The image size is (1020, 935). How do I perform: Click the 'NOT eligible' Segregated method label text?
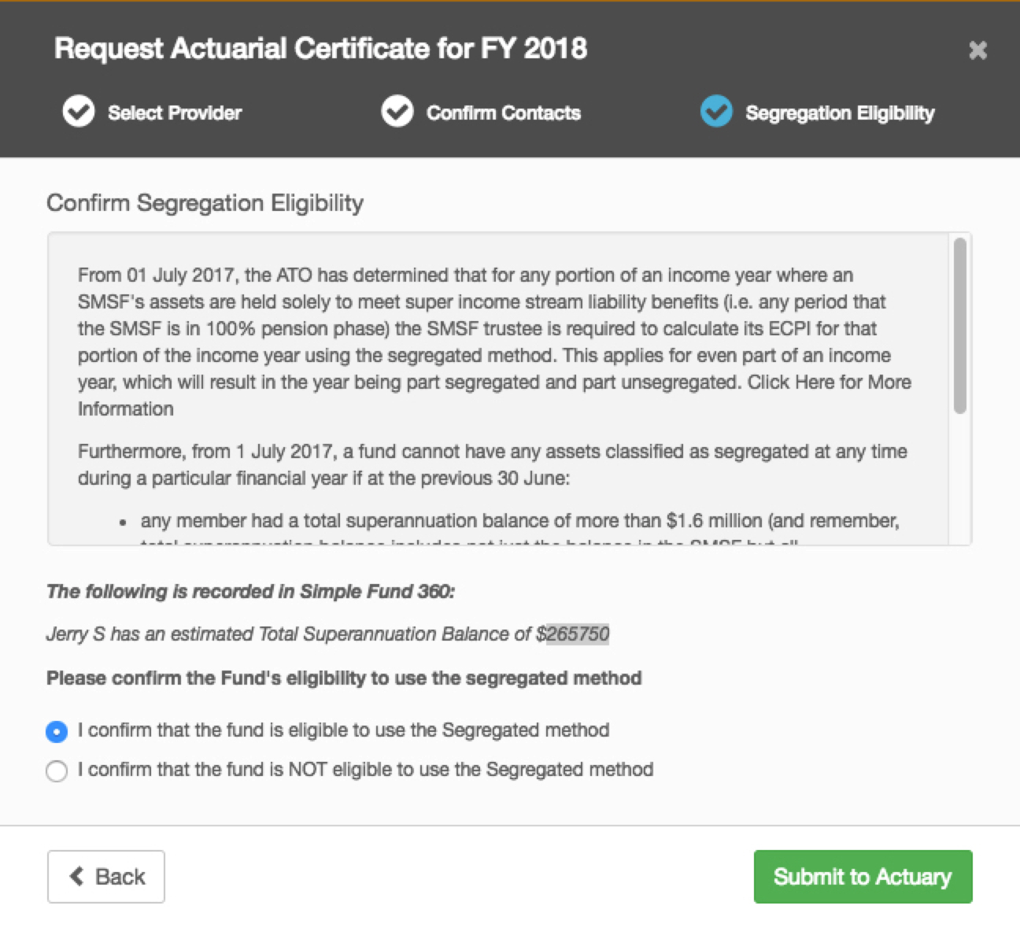(x=365, y=770)
